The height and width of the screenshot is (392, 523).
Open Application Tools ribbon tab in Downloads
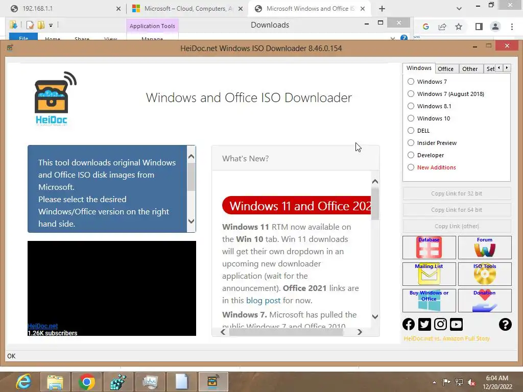click(152, 26)
